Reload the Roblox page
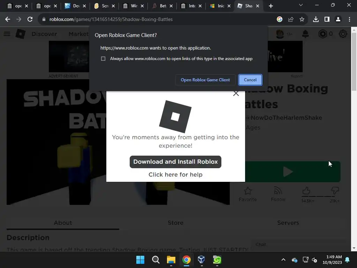 (30, 20)
